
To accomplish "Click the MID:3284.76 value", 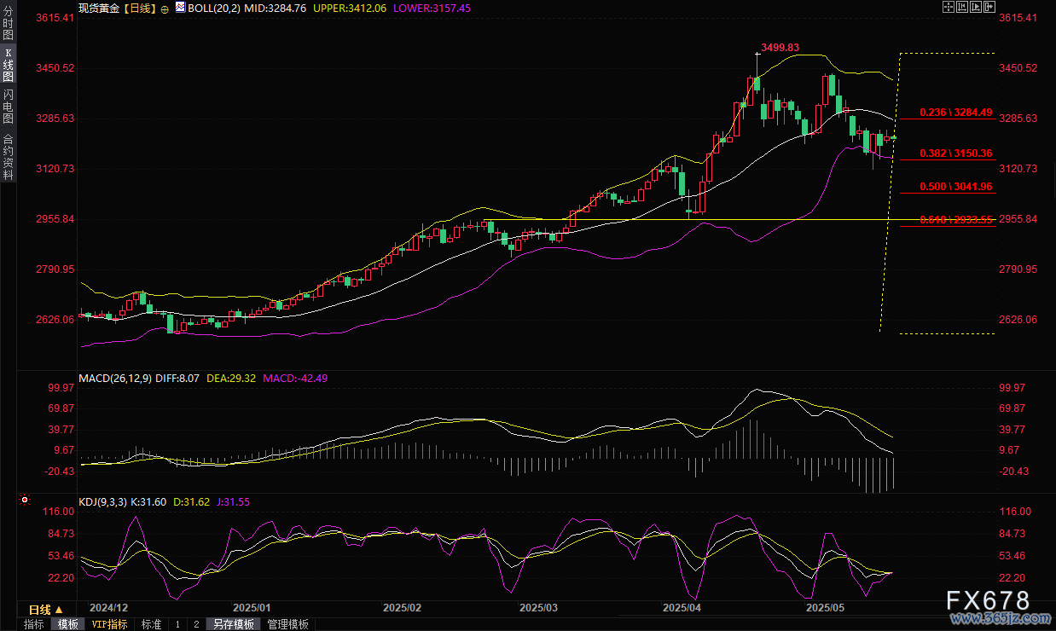I will tap(276, 8).
